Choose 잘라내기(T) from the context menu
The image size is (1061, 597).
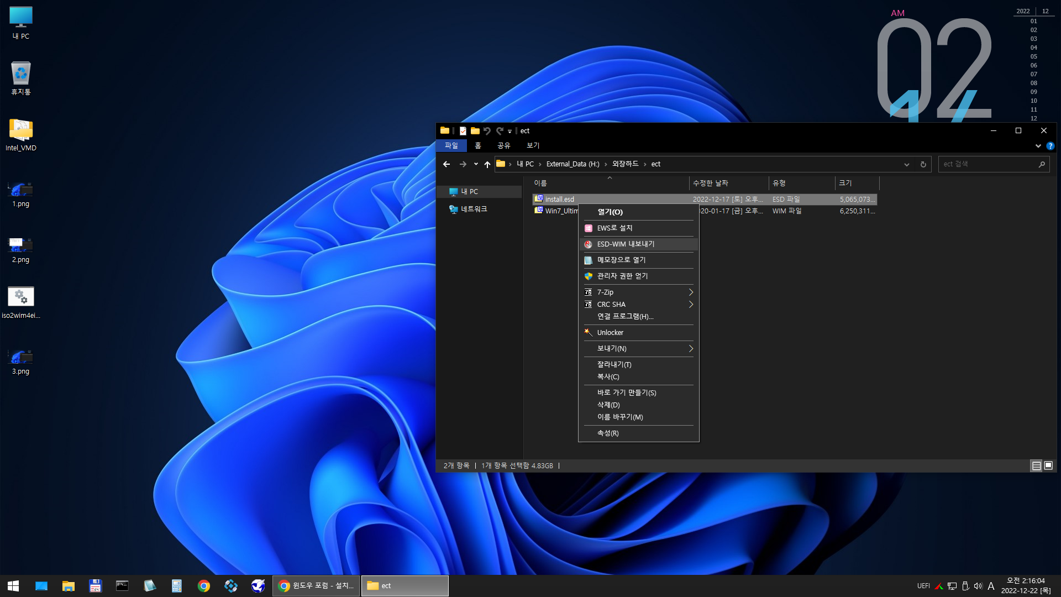click(x=638, y=364)
